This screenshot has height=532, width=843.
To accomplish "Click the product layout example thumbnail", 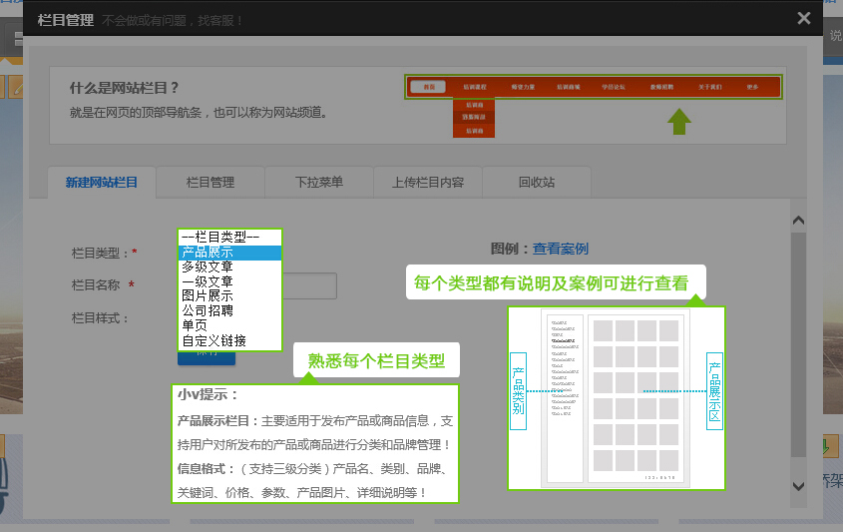I will (x=616, y=398).
